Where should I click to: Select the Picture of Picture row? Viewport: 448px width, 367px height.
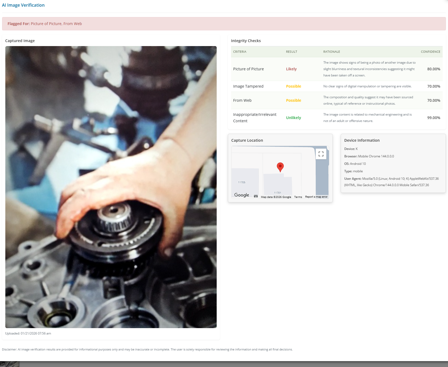(x=337, y=69)
